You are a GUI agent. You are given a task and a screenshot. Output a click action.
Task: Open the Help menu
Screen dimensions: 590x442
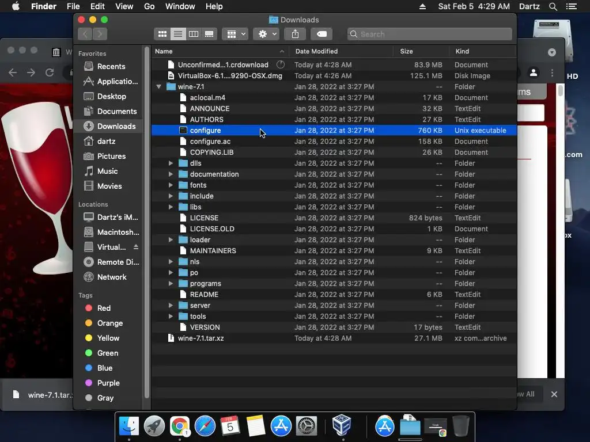[x=214, y=6]
